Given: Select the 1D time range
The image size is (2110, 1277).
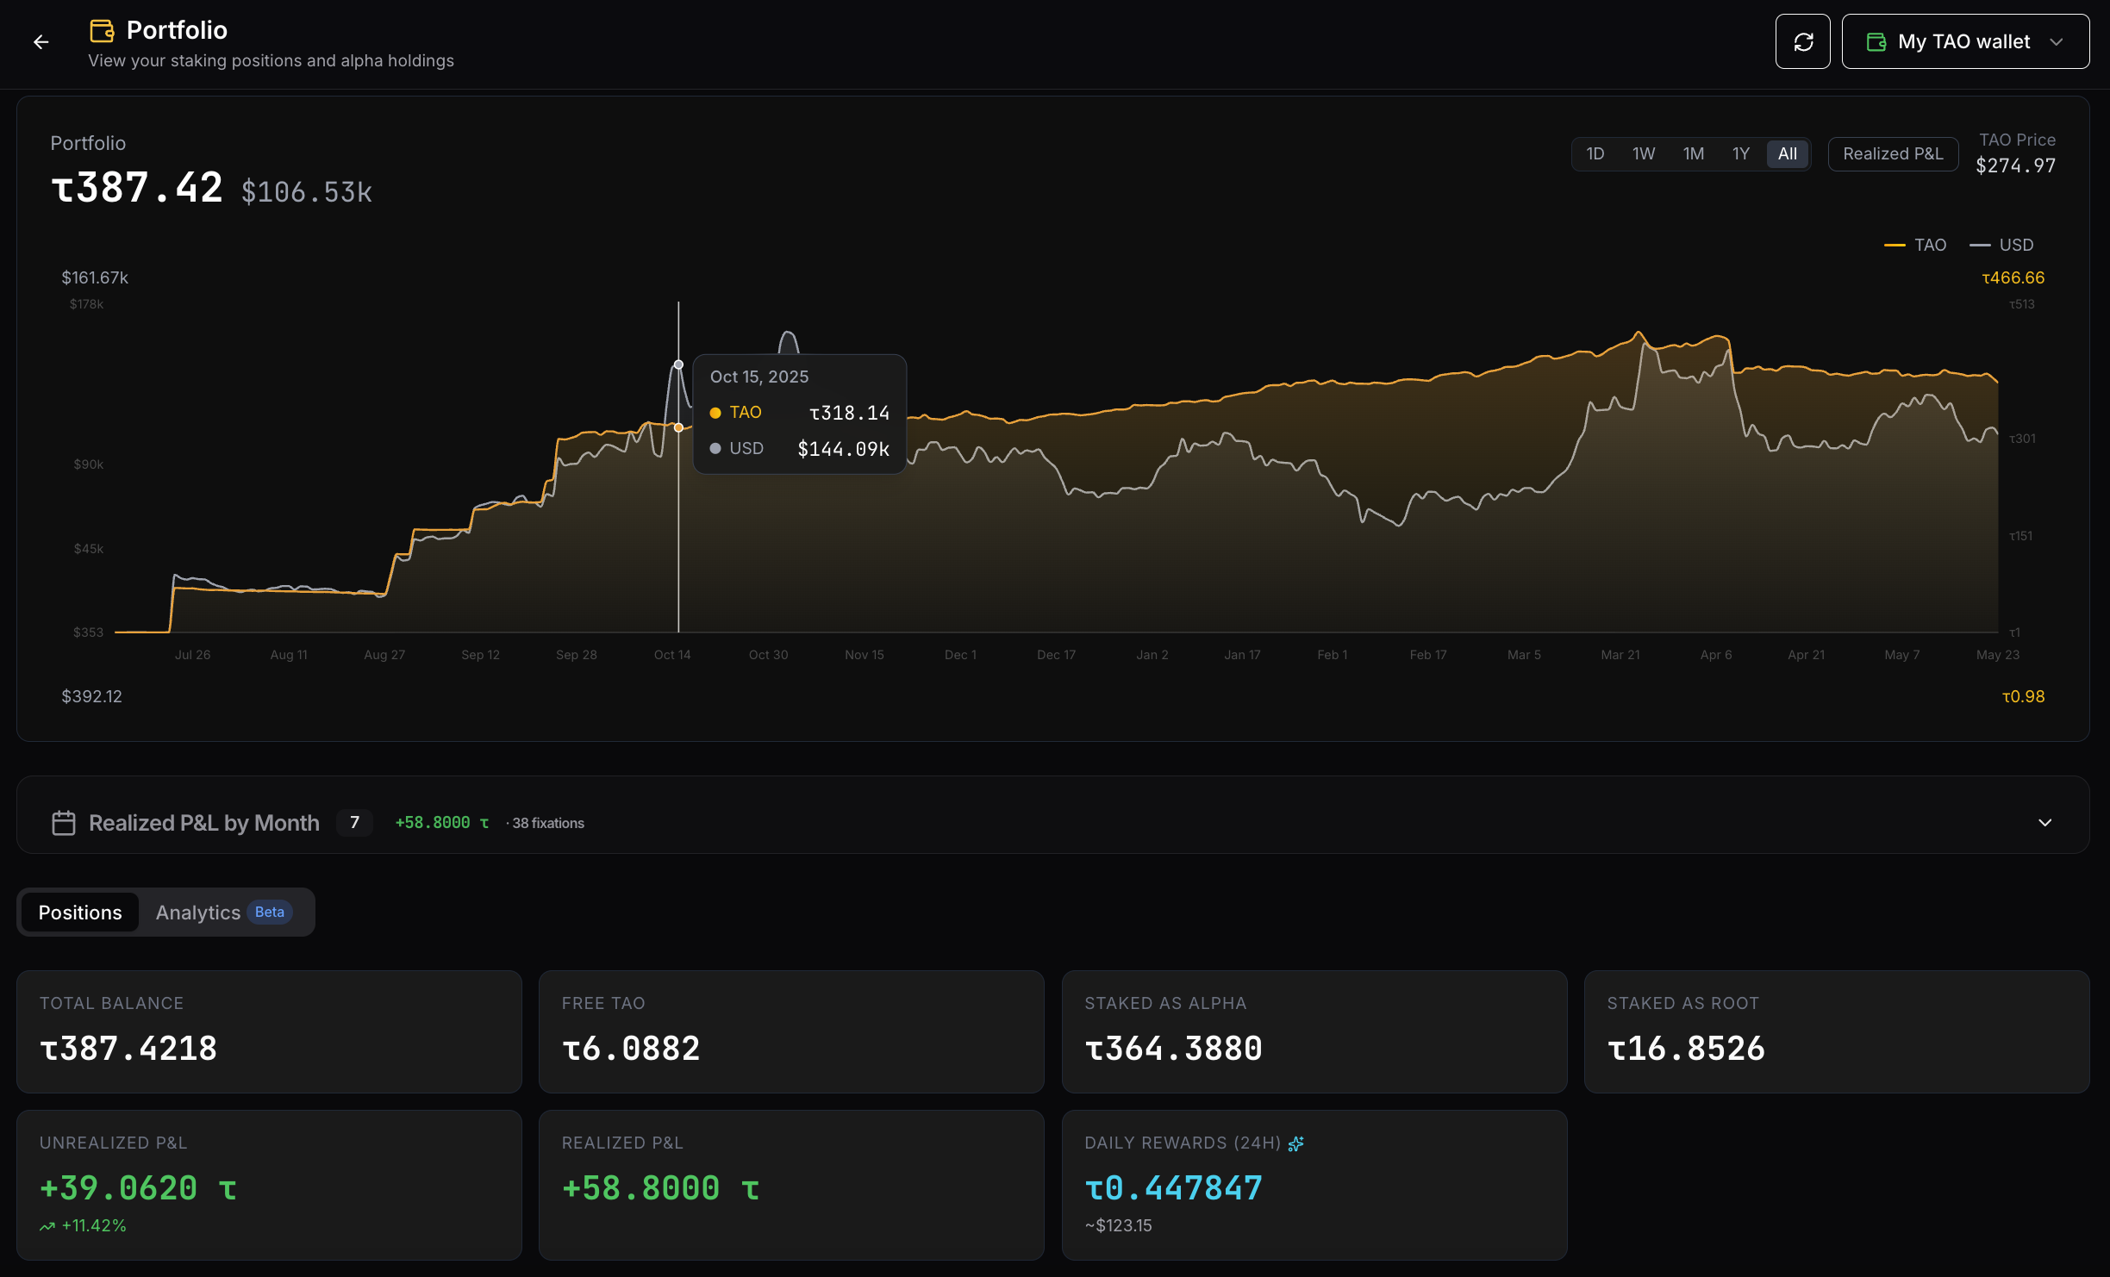Looking at the screenshot, I should click(1595, 154).
